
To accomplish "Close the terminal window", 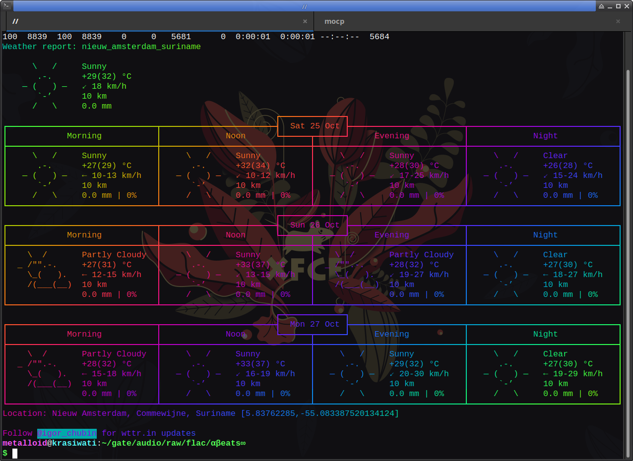I will click(627, 6).
